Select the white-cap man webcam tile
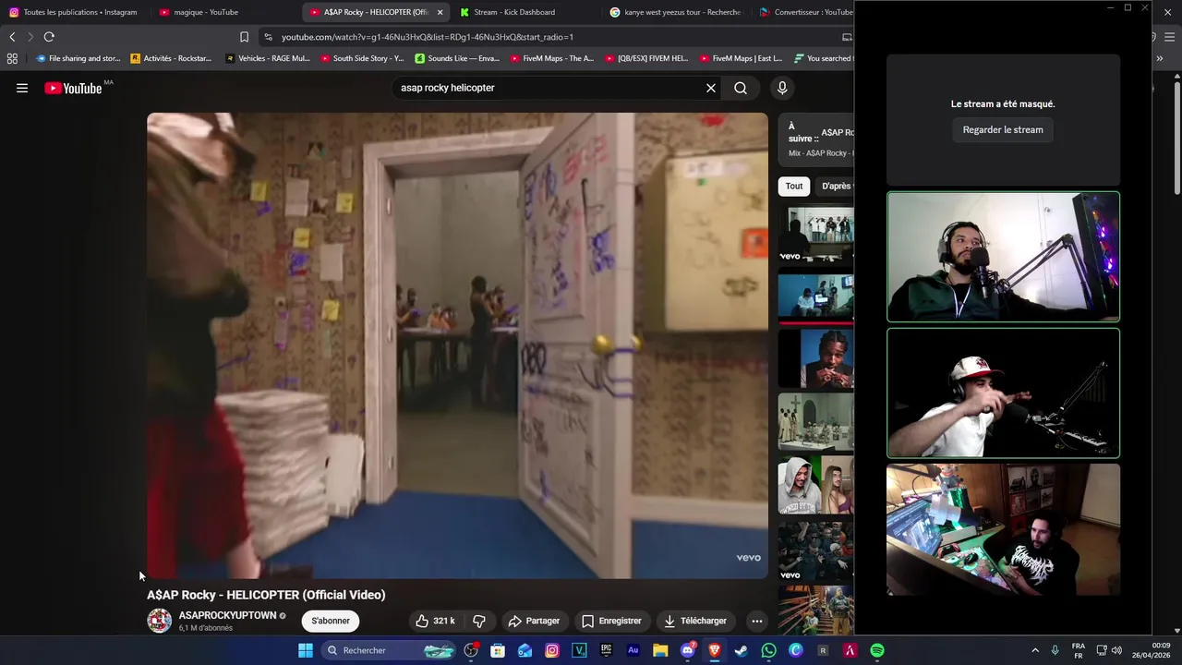The width and height of the screenshot is (1182, 665). pos(1003,393)
